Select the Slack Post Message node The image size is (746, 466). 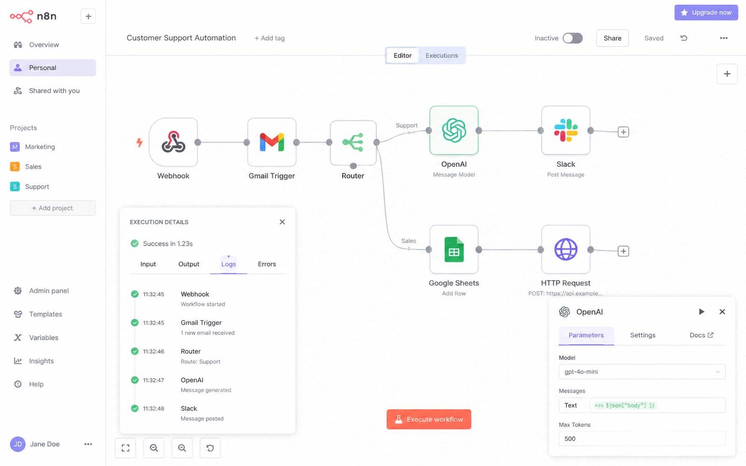coord(566,130)
